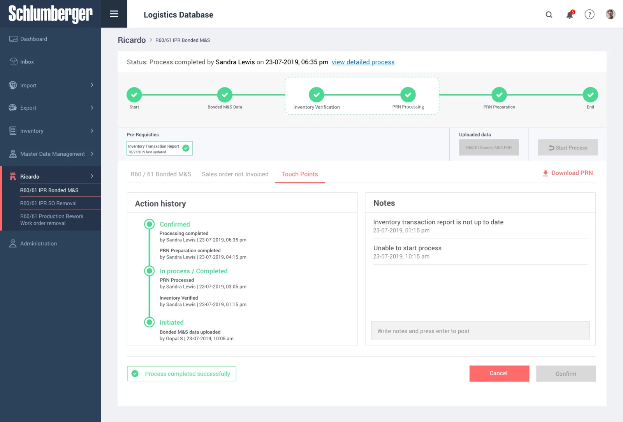623x422 pixels.
Task: Click the Dashboard sidebar icon
Action: point(13,39)
